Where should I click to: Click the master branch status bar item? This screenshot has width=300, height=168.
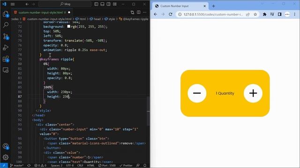tap(17, 165)
